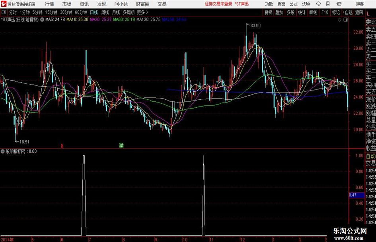
Task: Click the 自动 label in the right panel
Action: (371, 156)
